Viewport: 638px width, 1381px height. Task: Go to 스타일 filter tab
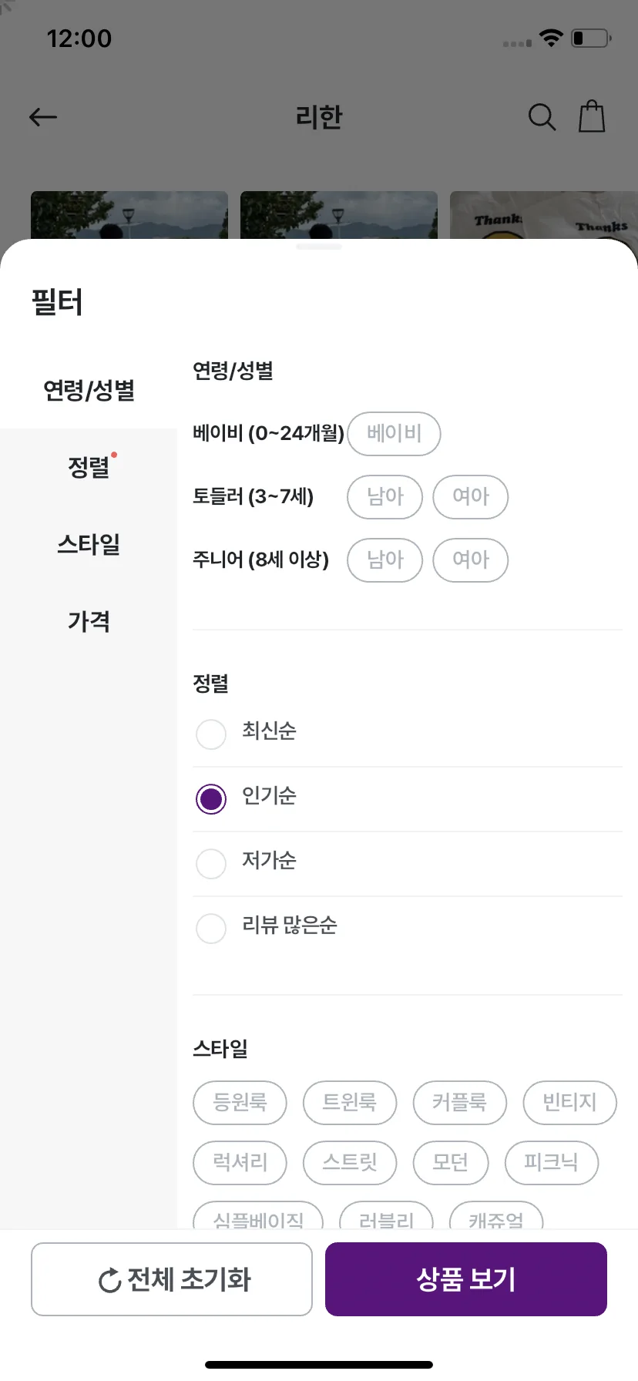89,544
